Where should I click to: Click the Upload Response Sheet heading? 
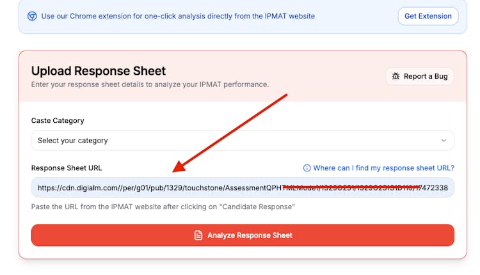[99, 71]
